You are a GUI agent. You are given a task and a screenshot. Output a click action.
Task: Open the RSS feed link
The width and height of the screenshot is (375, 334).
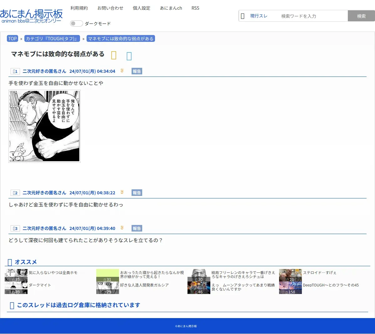pos(195,8)
